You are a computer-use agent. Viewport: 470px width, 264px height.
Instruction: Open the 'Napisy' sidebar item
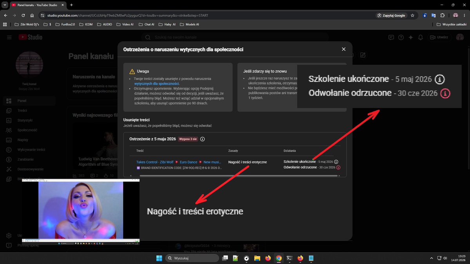point(29,140)
